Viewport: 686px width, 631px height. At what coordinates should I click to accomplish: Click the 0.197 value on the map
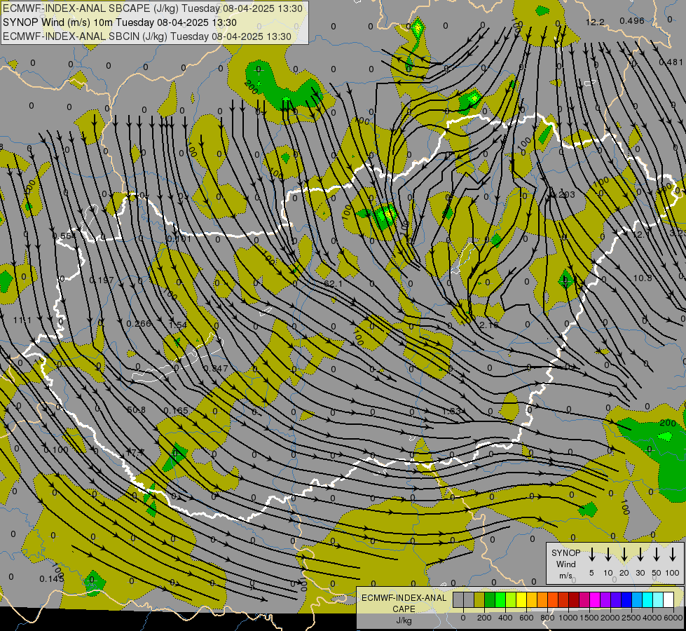(x=102, y=280)
